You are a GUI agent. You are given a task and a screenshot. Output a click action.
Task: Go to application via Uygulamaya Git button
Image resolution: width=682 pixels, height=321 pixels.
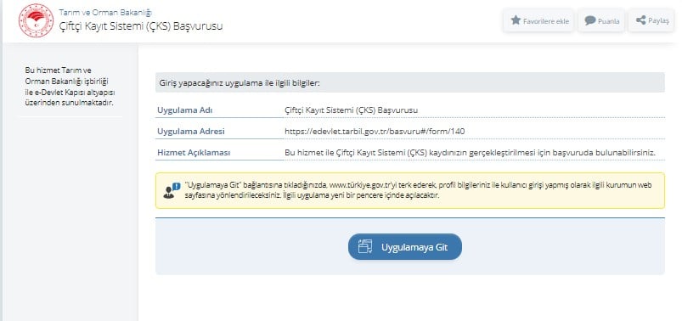coord(404,246)
